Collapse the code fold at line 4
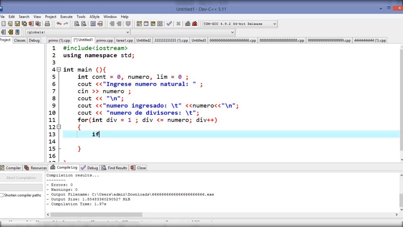The width and height of the screenshot is (403, 227). [59, 70]
